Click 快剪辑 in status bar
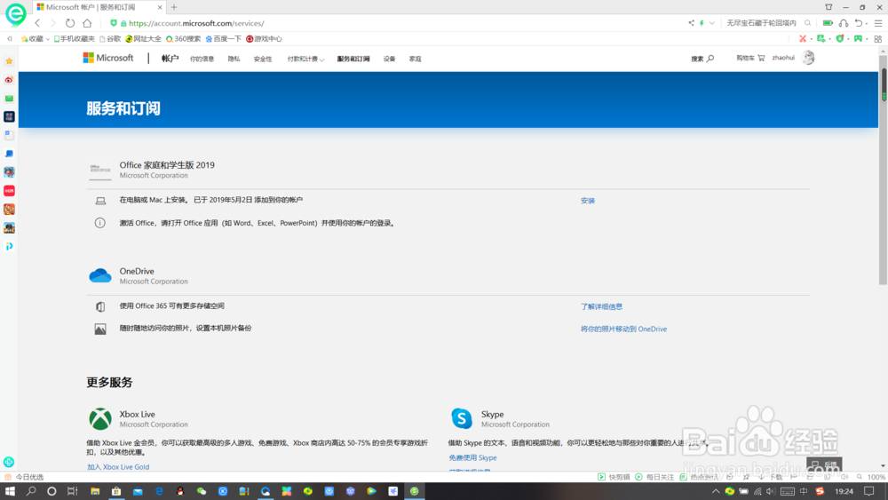888x500 pixels. (614, 477)
